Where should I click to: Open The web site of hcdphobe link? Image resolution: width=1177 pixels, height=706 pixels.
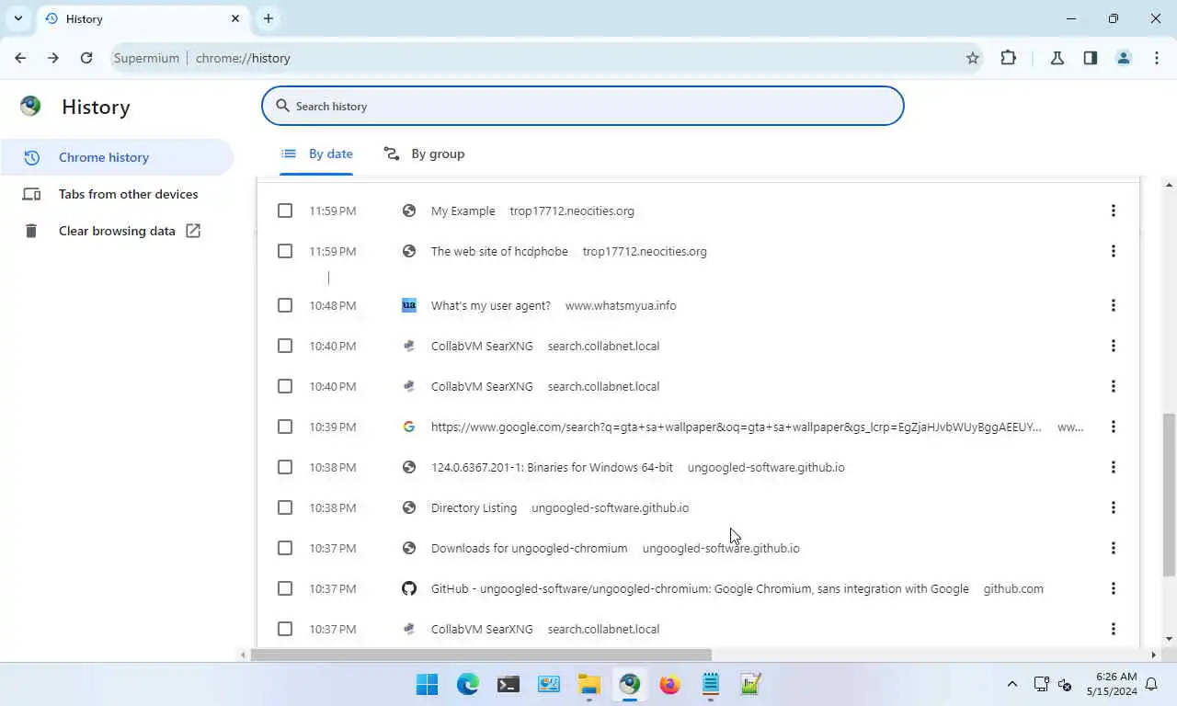499,251
